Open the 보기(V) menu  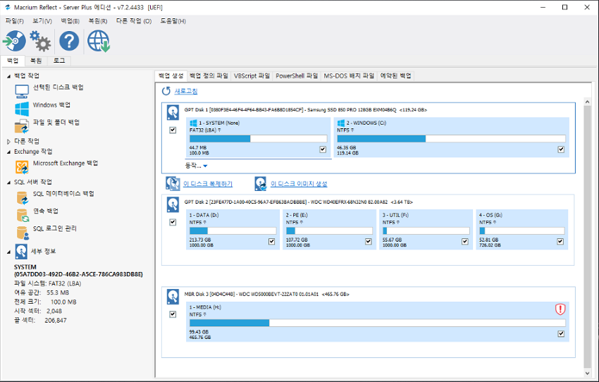pos(42,21)
